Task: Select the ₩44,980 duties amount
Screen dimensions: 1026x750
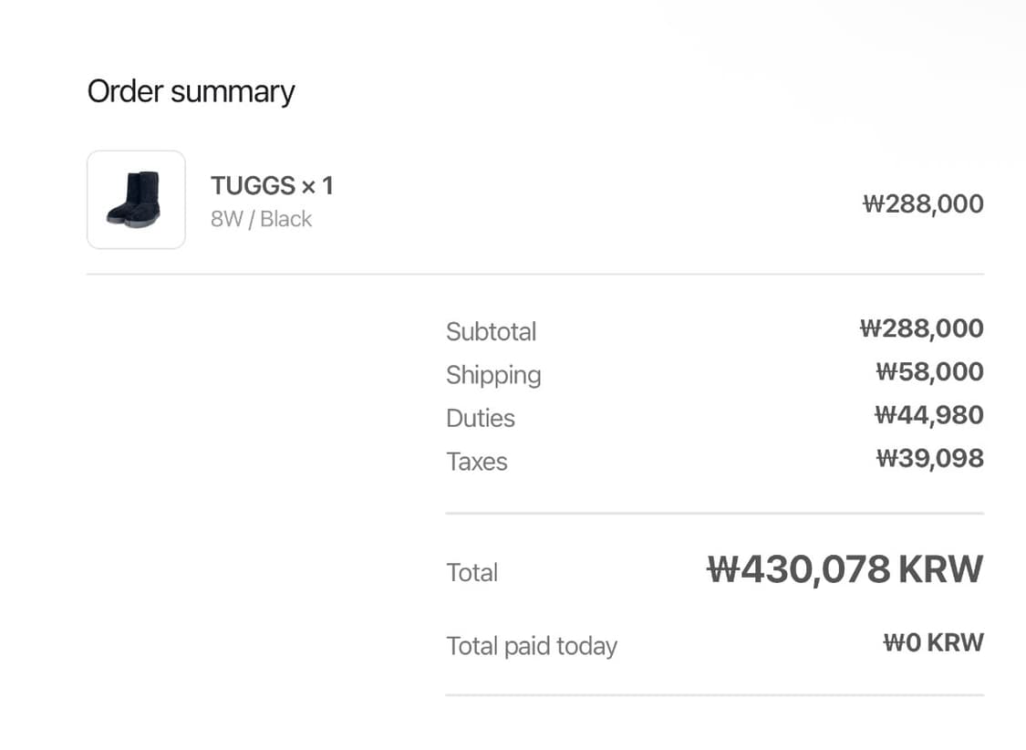Action: coord(928,415)
